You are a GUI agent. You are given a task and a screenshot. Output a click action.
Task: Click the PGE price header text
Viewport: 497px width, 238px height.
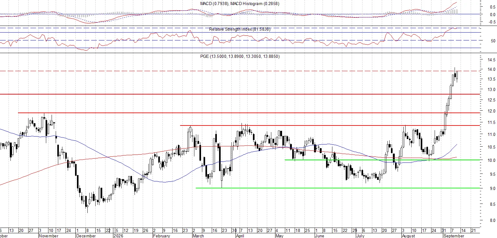pyautogui.click(x=240, y=56)
